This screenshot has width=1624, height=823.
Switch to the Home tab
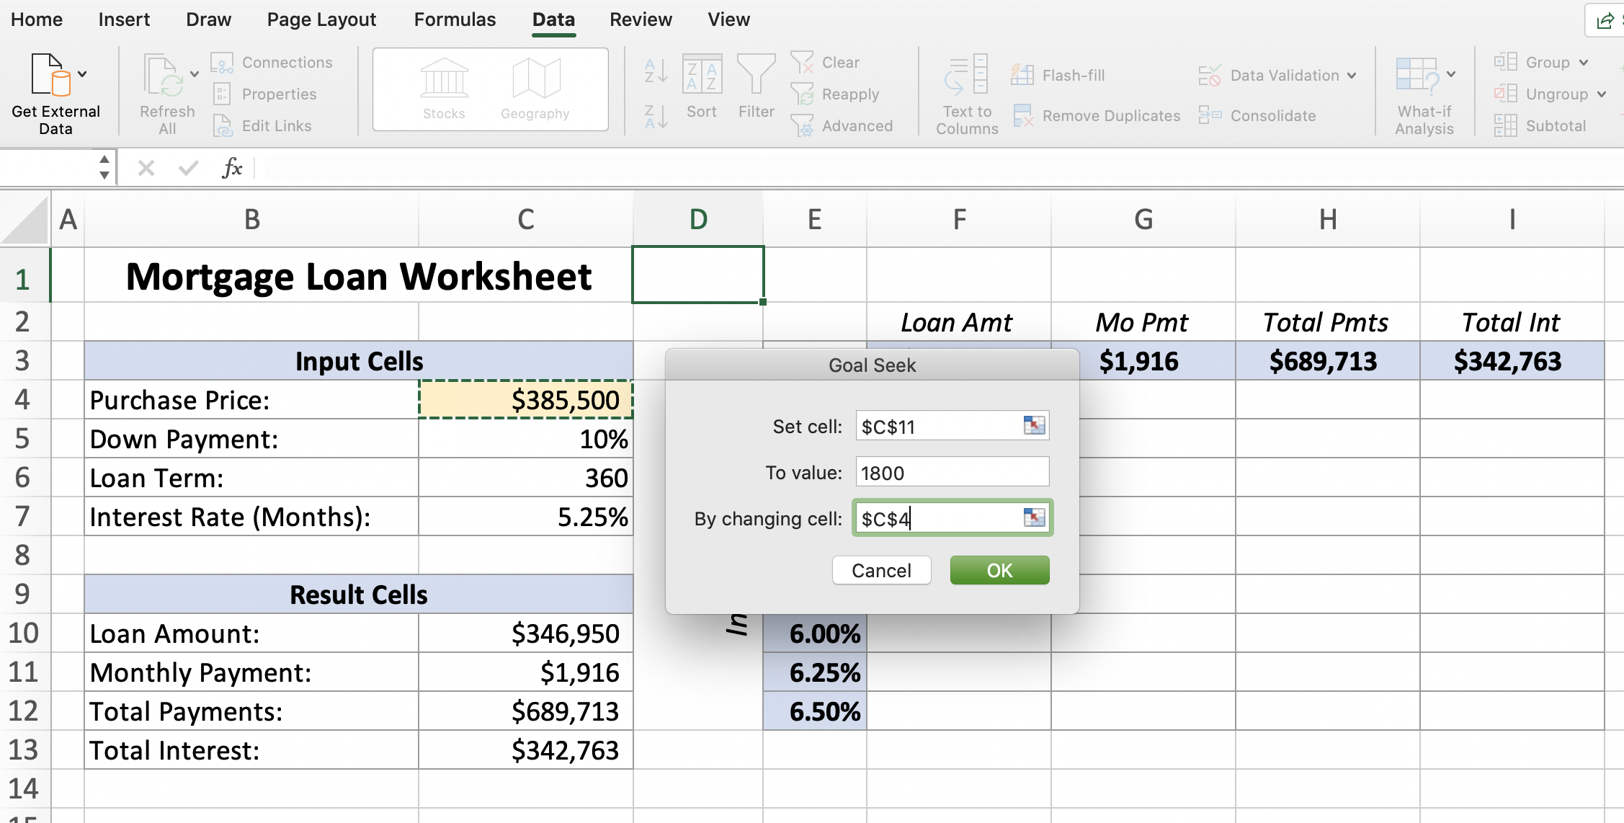(x=37, y=19)
